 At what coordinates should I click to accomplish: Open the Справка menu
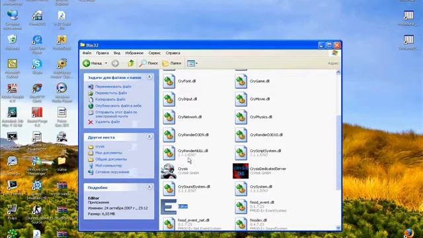(x=173, y=53)
